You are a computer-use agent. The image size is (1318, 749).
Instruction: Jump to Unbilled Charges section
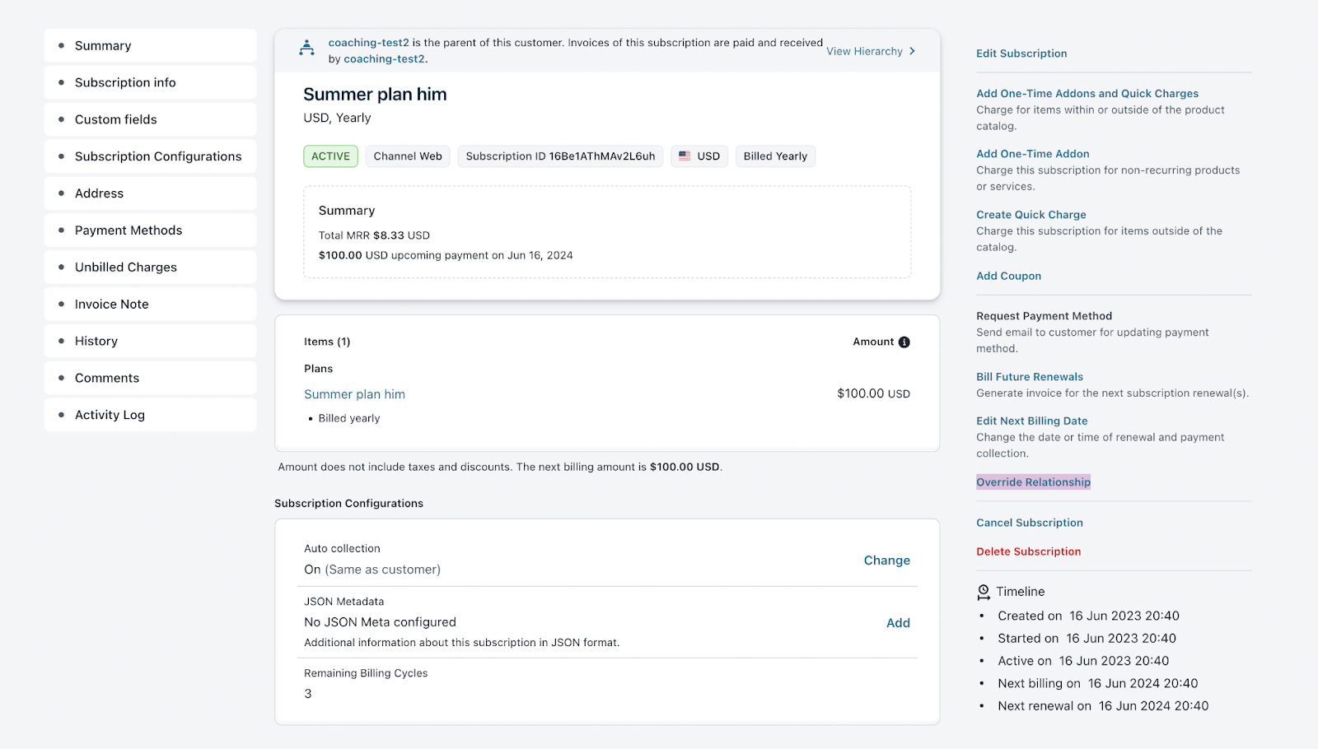coord(126,267)
